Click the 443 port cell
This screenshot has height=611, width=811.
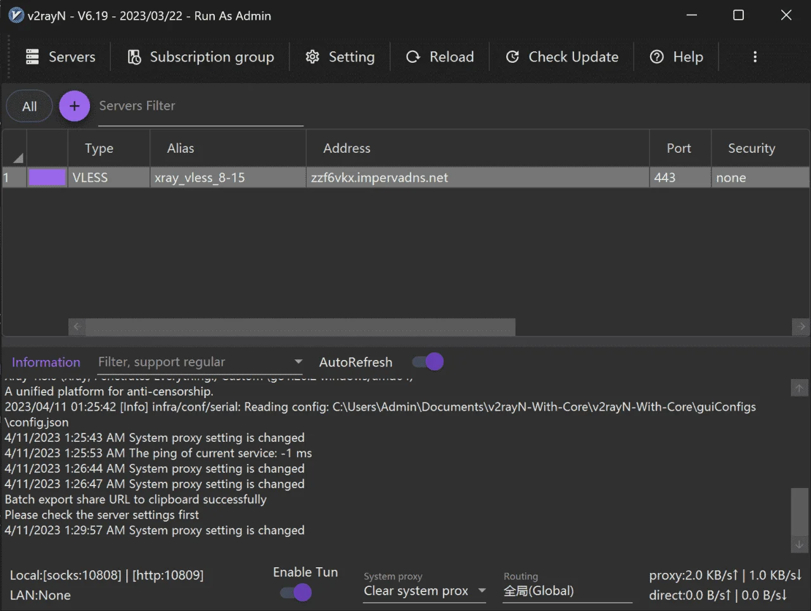(x=680, y=177)
